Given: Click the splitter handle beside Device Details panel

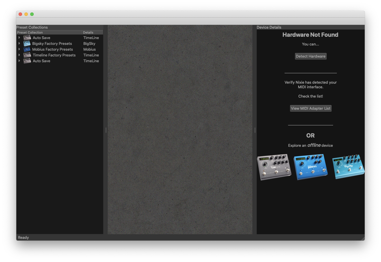Looking at the screenshot, I should tap(255, 130).
